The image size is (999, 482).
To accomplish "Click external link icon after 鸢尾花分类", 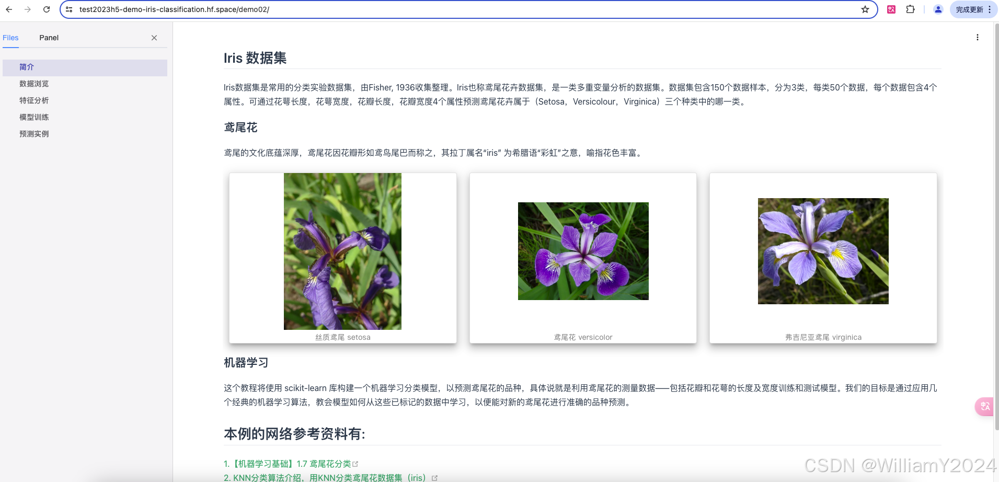I will pyautogui.click(x=355, y=464).
